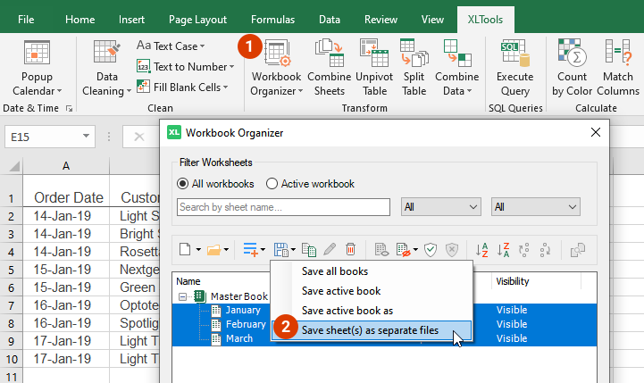Screen dimensions: 644x383
Task: Expand the Combine Data dropdown arrow
Action: pos(470,91)
